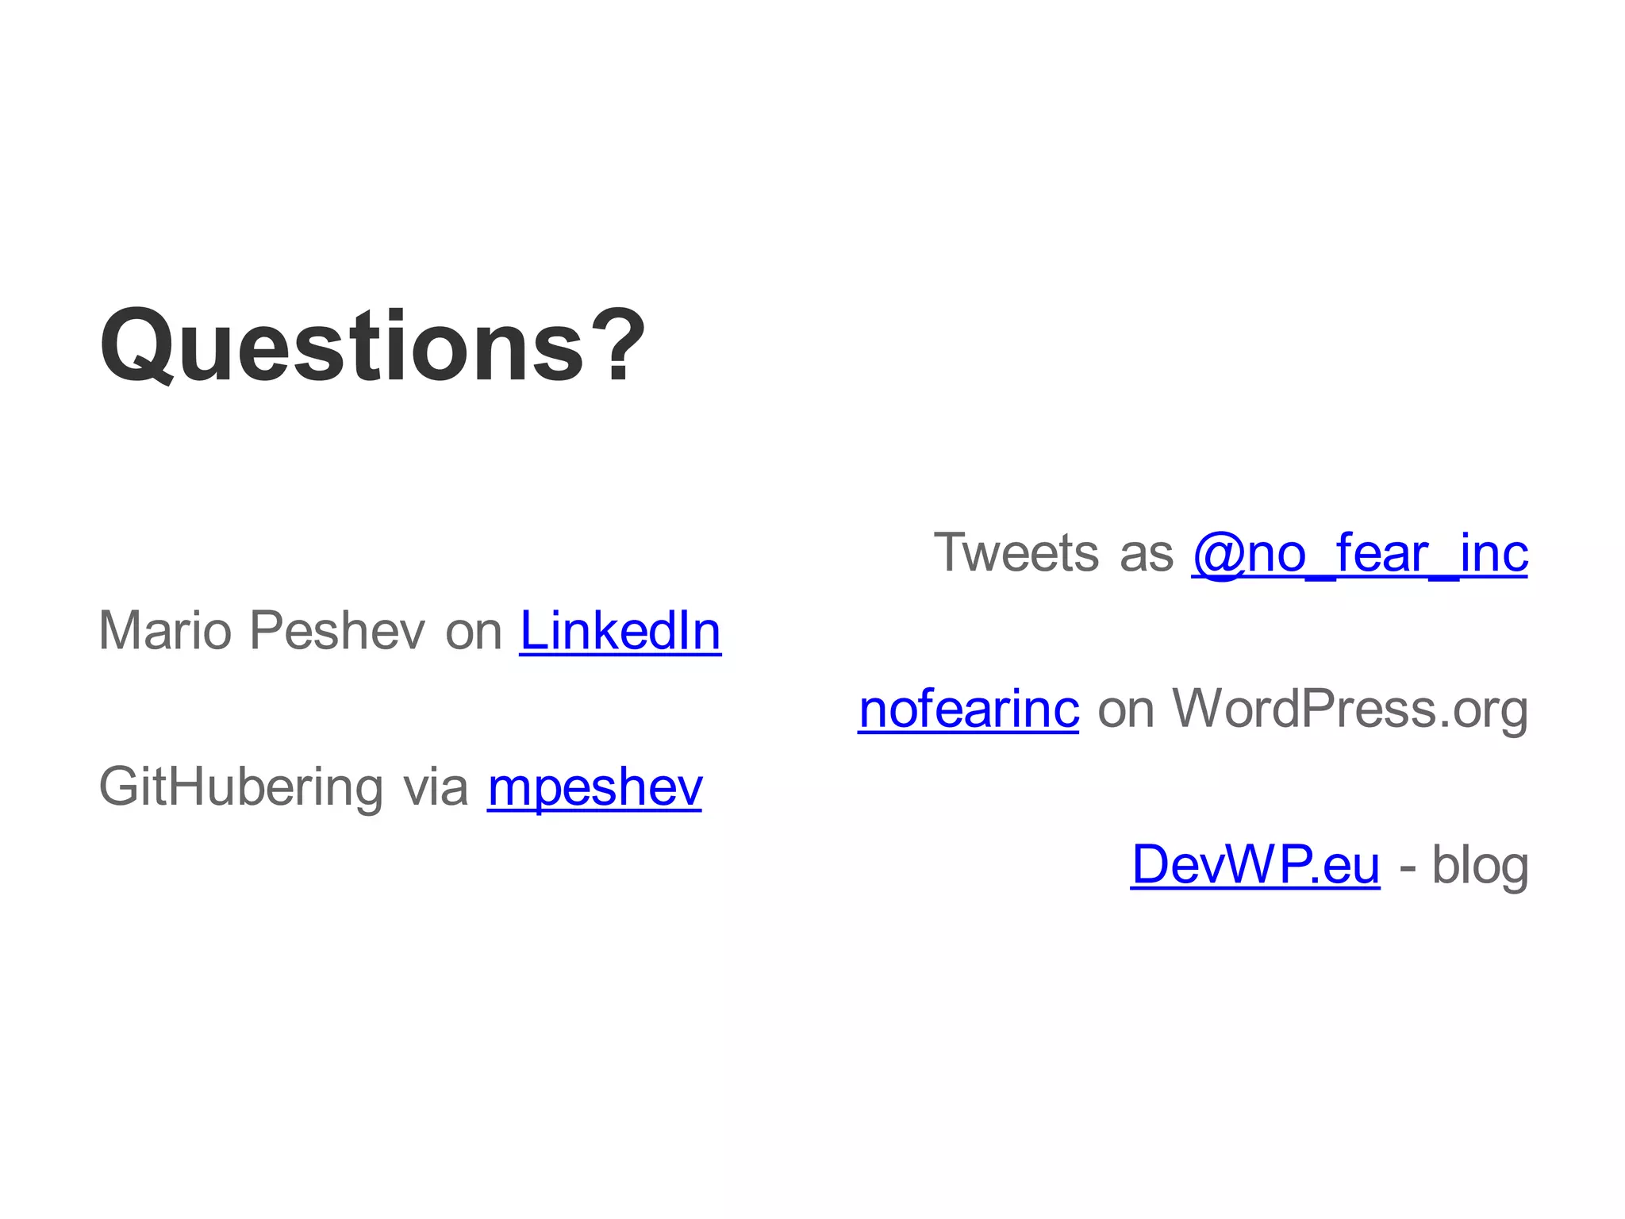
Task: Open the DevWP.eu blog link
Action: tap(1254, 864)
